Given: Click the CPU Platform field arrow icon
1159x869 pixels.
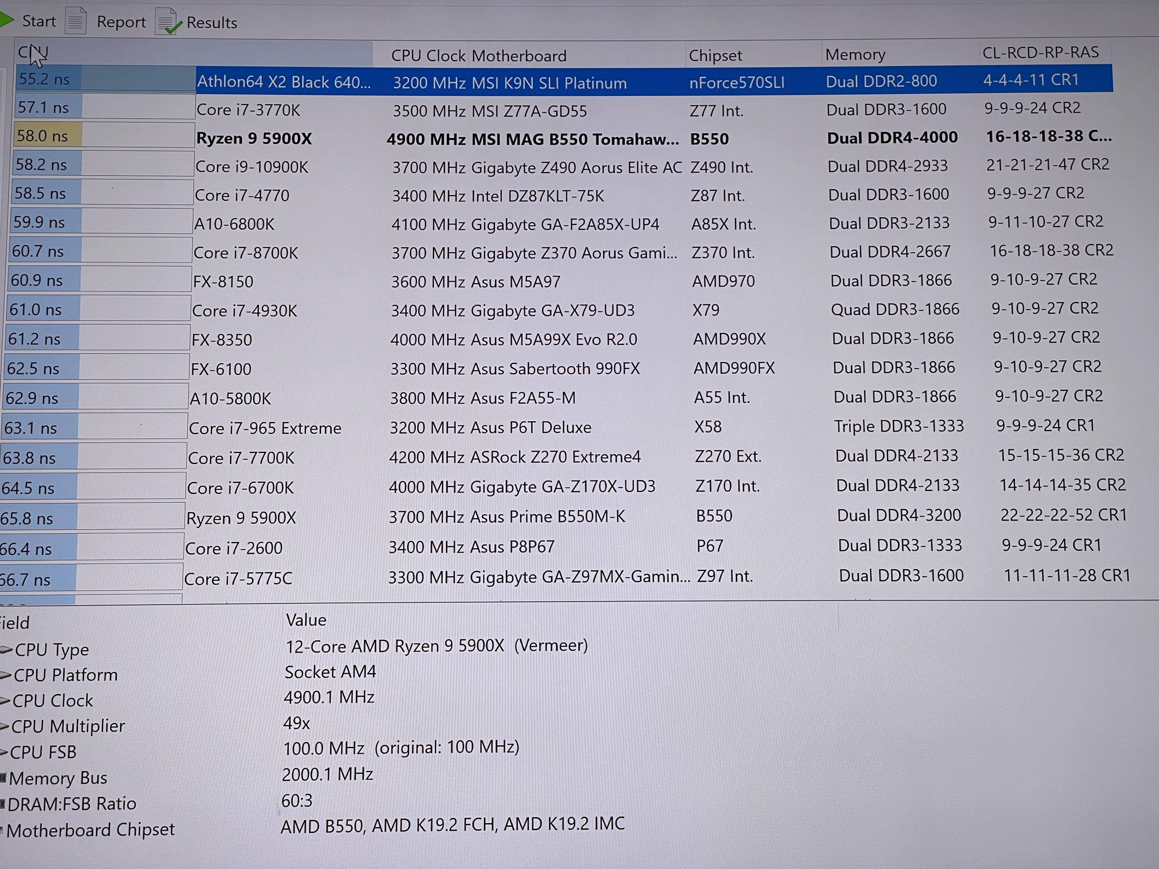Looking at the screenshot, I should 5,675.
